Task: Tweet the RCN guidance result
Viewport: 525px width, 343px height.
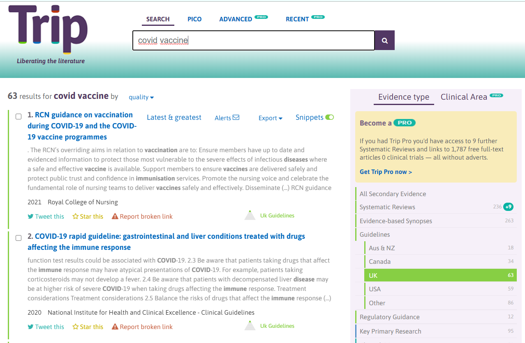Action: (46, 216)
